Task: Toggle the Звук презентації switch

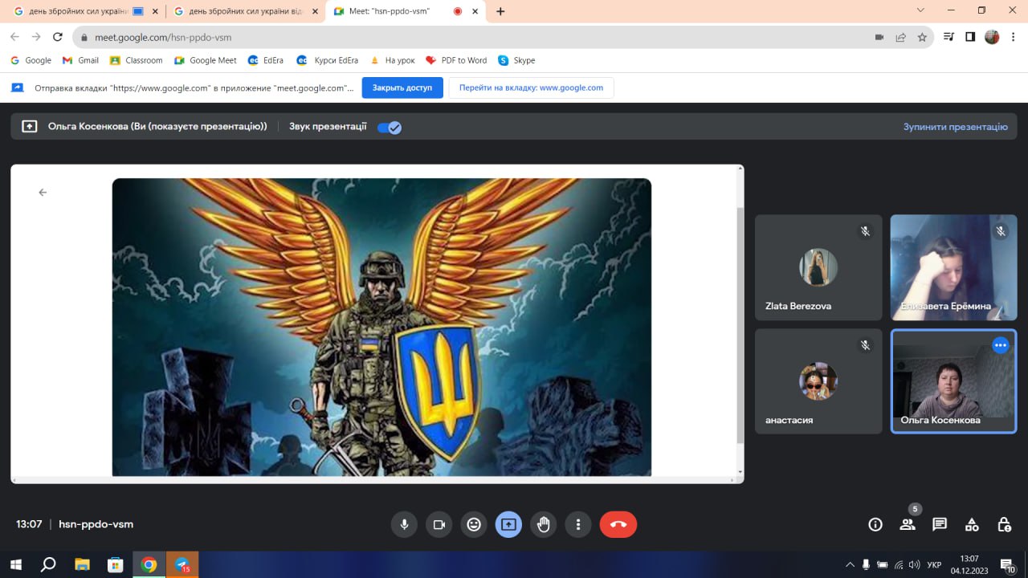Action: click(x=390, y=127)
